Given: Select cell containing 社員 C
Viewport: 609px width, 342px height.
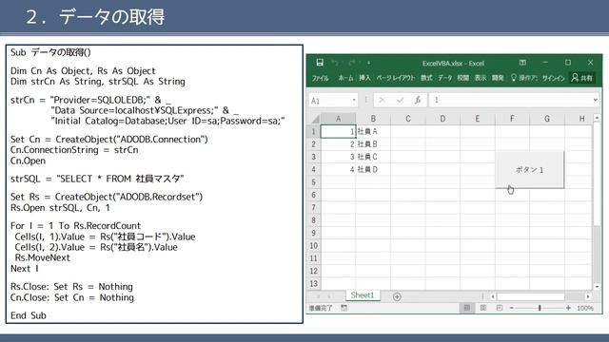Looking at the screenshot, I should pyautogui.click(x=373, y=157).
